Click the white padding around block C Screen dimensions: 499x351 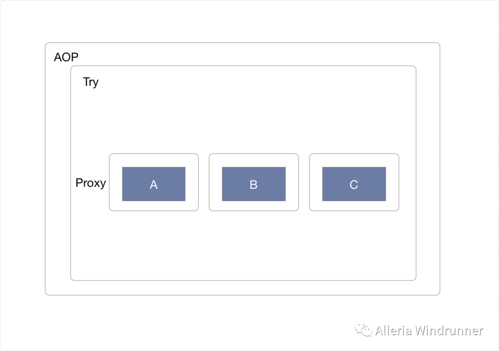354,160
